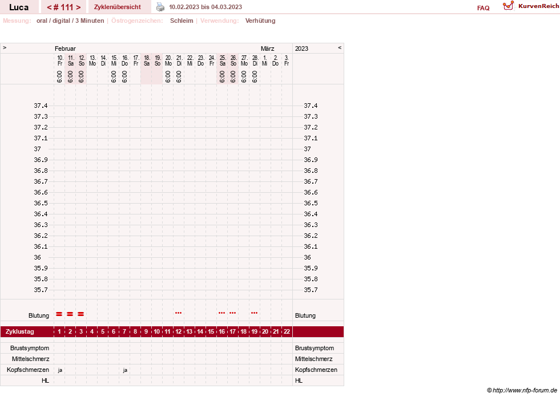Click the 6:00 time under 28. Di
560x397 pixels.
pos(255,76)
